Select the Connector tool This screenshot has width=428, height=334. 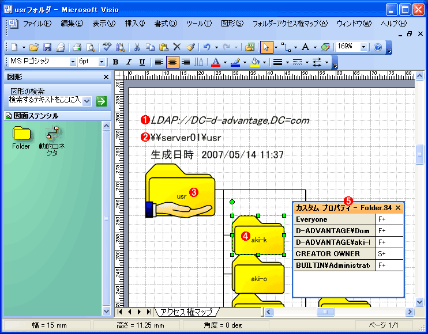286,47
